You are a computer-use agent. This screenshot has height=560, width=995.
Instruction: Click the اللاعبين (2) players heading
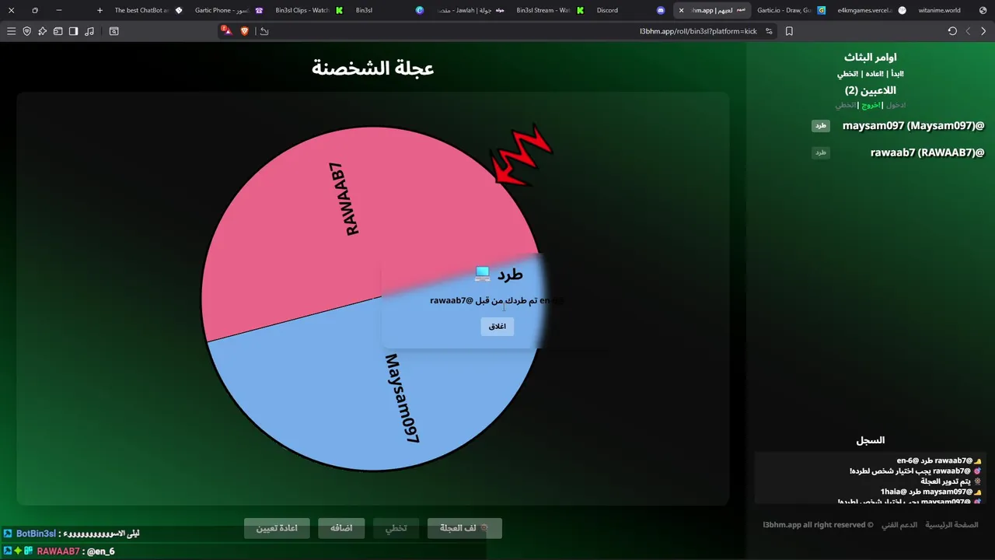871,90
